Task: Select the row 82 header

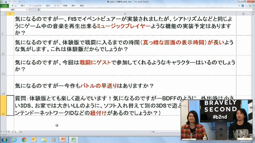Action: pos(3,46)
